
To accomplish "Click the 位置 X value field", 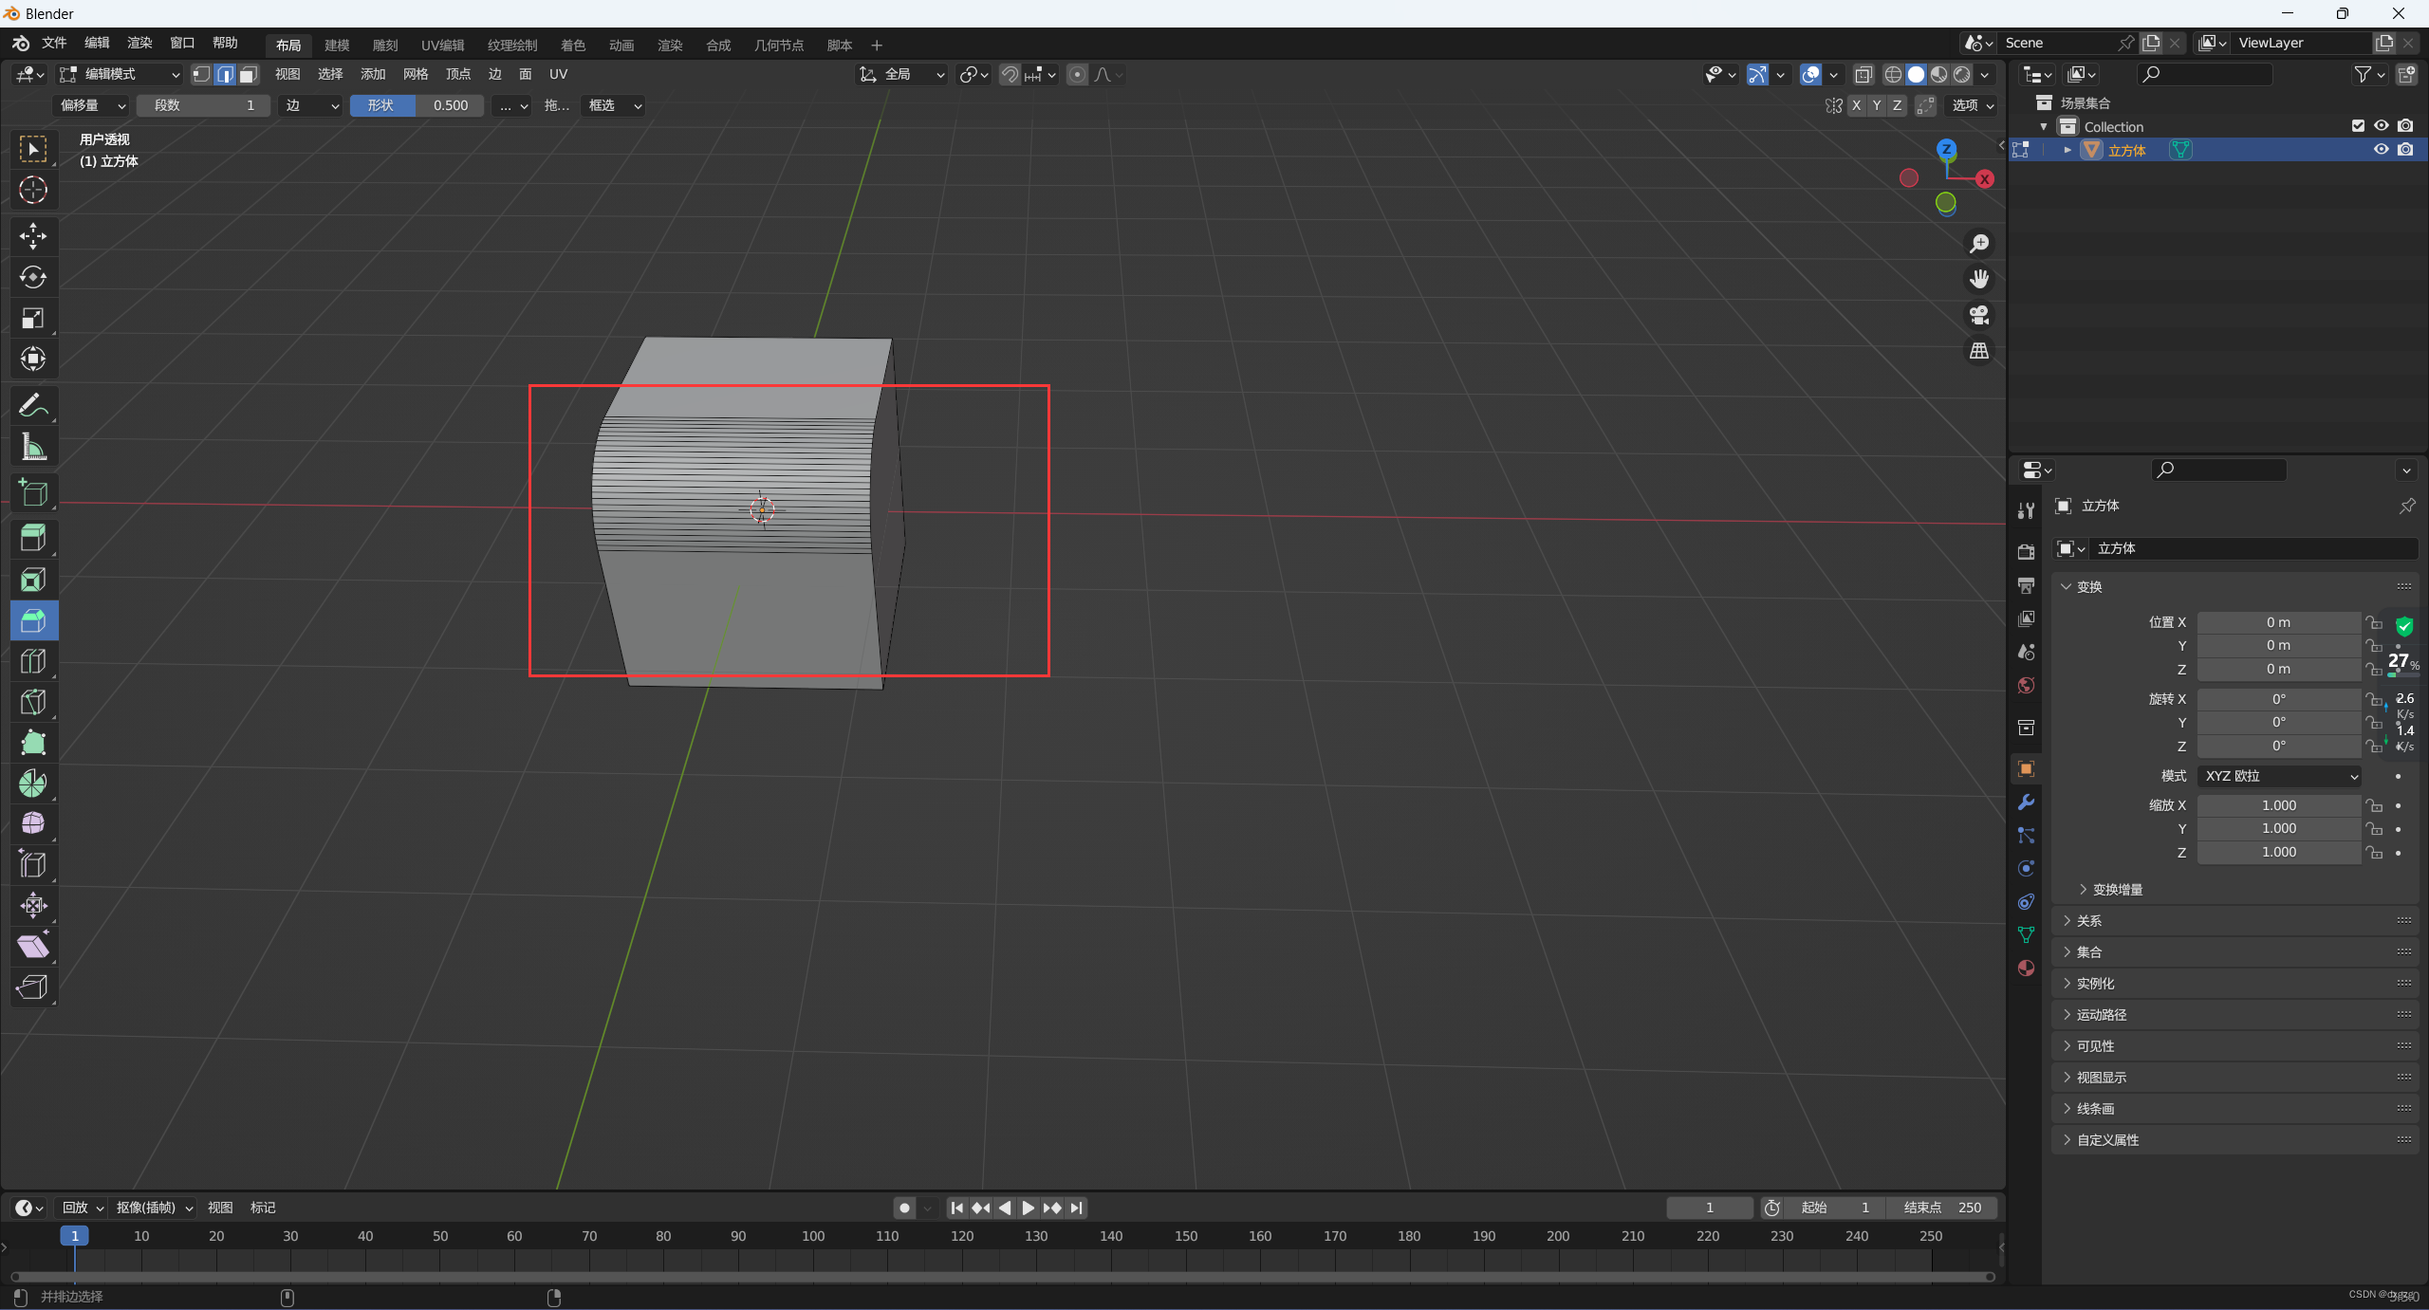I will [x=2278, y=622].
